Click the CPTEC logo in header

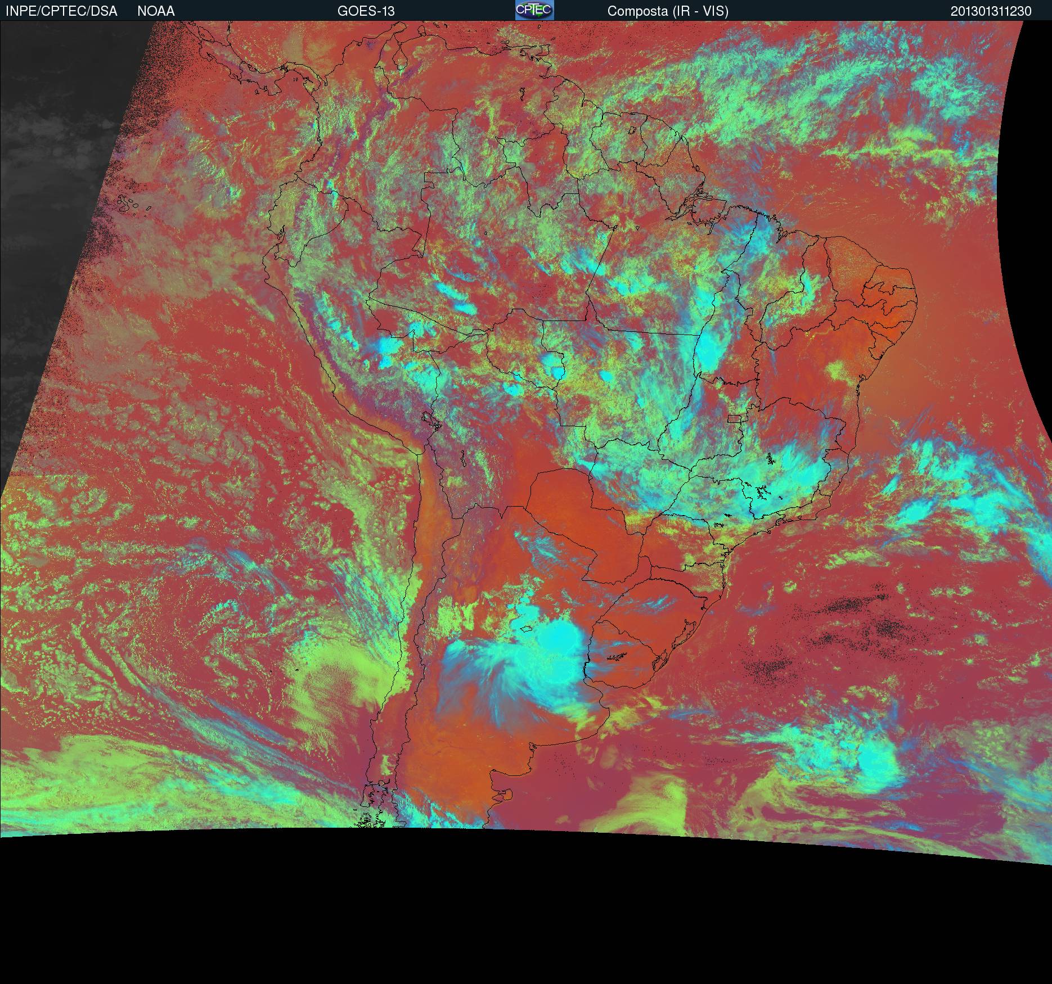click(x=534, y=10)
